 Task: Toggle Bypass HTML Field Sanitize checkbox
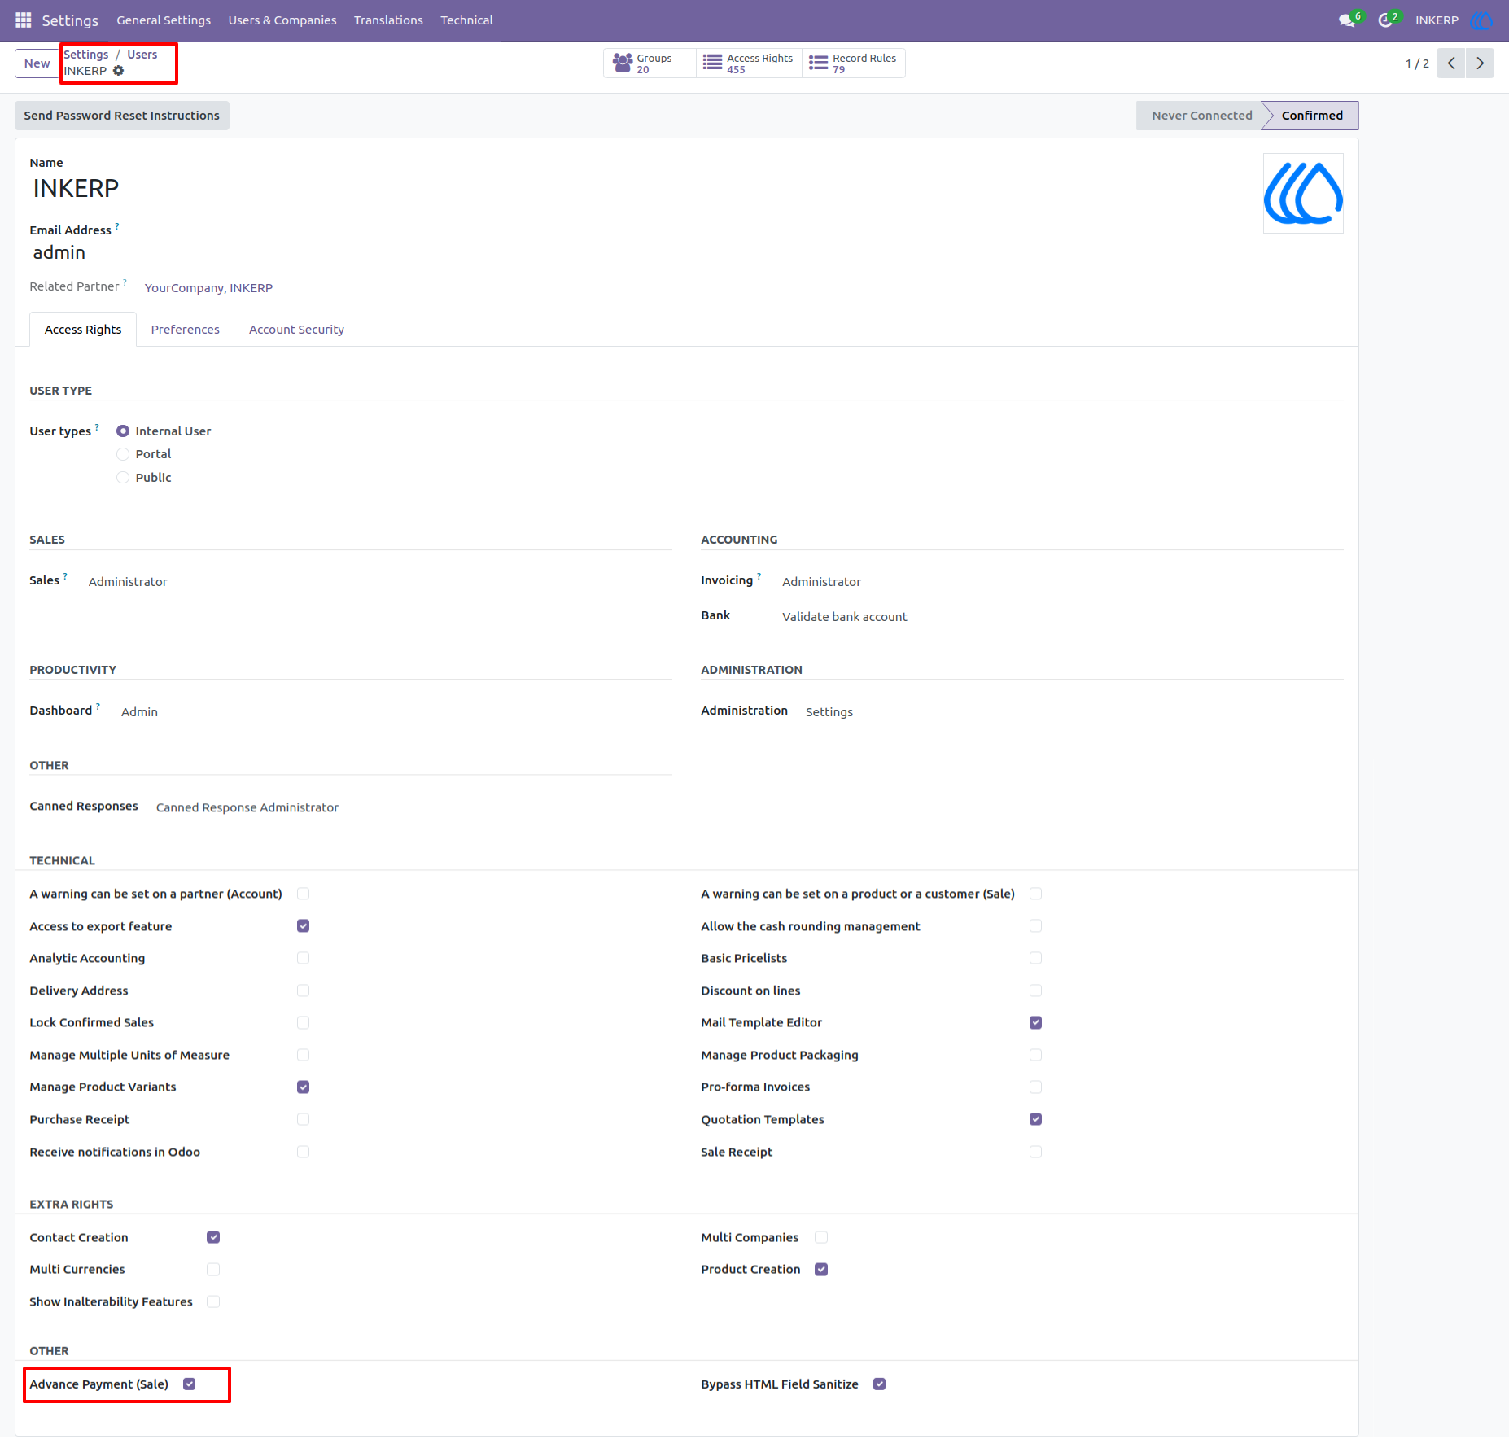(x=879, y=1384)
